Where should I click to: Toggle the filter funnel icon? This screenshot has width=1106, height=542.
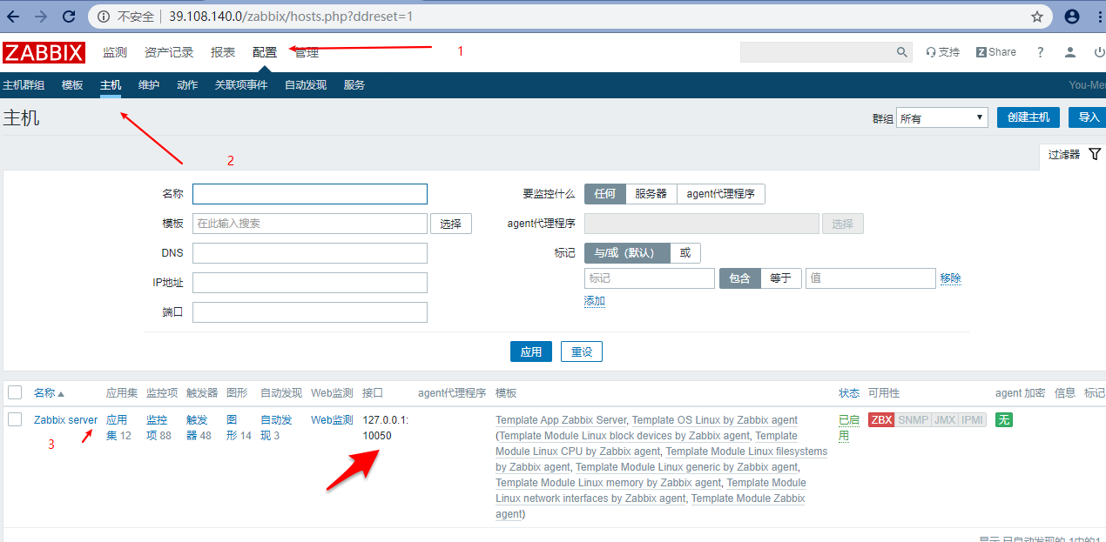pos(1095,154)
